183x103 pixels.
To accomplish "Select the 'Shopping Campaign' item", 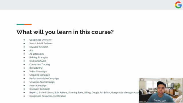I will [x=39, y=75].
